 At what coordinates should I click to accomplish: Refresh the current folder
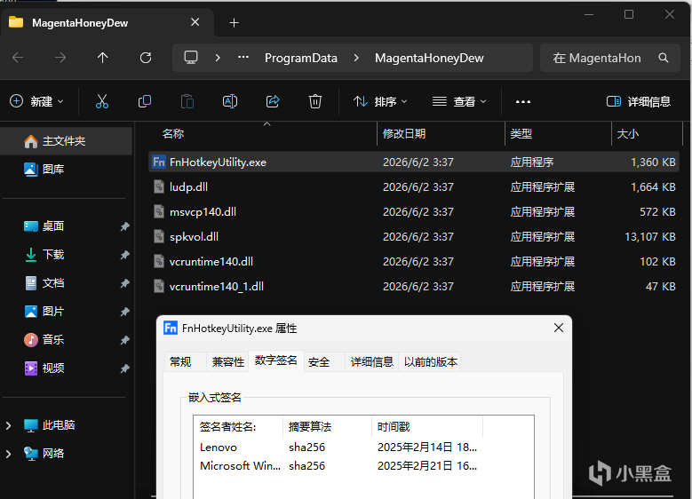click(x=146, y=58)
